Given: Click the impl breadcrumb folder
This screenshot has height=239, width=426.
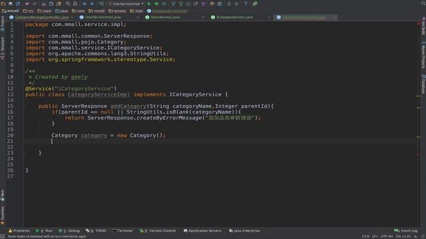Looking at the screenshot, I should (x=136, y=11).
